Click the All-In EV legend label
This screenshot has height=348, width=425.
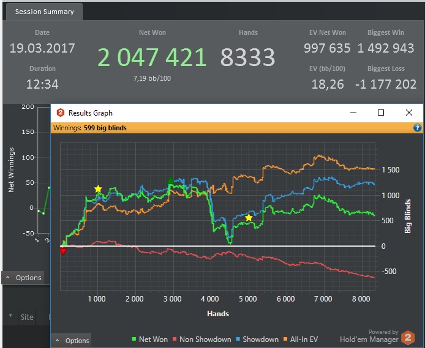pos(304,339)
